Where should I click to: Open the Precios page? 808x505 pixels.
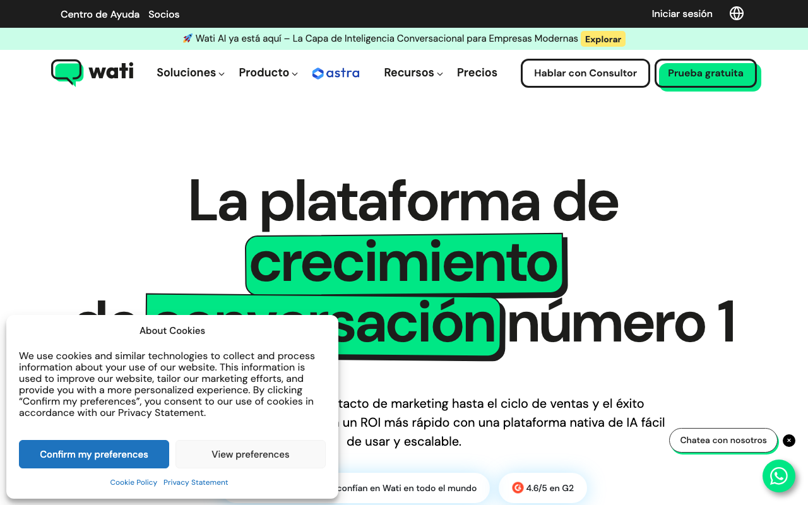pos(477,73)
